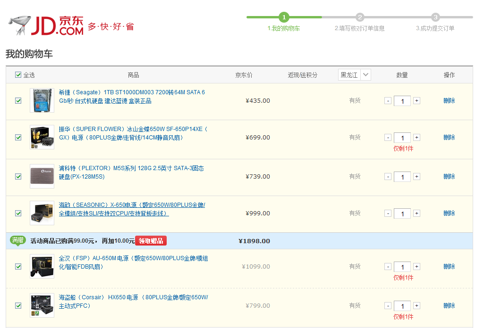Open the Seagate hard drive product thumbnail
This screenshot has width=501, height=328.
tap(42, 100)
